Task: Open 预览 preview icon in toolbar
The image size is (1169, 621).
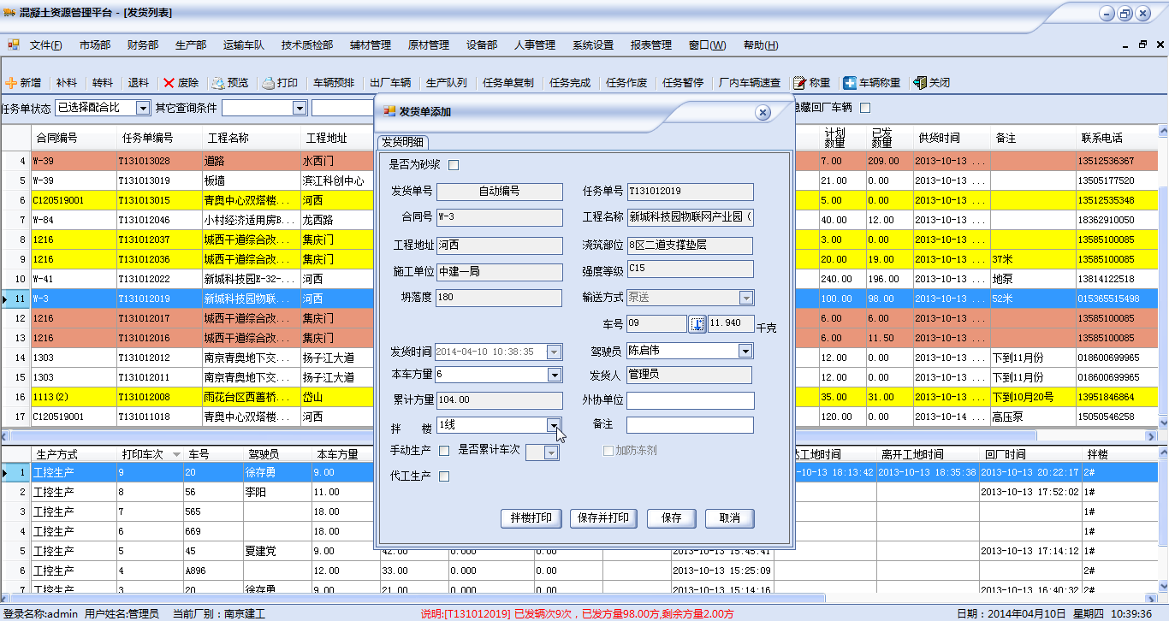Action: click(218, 83)
